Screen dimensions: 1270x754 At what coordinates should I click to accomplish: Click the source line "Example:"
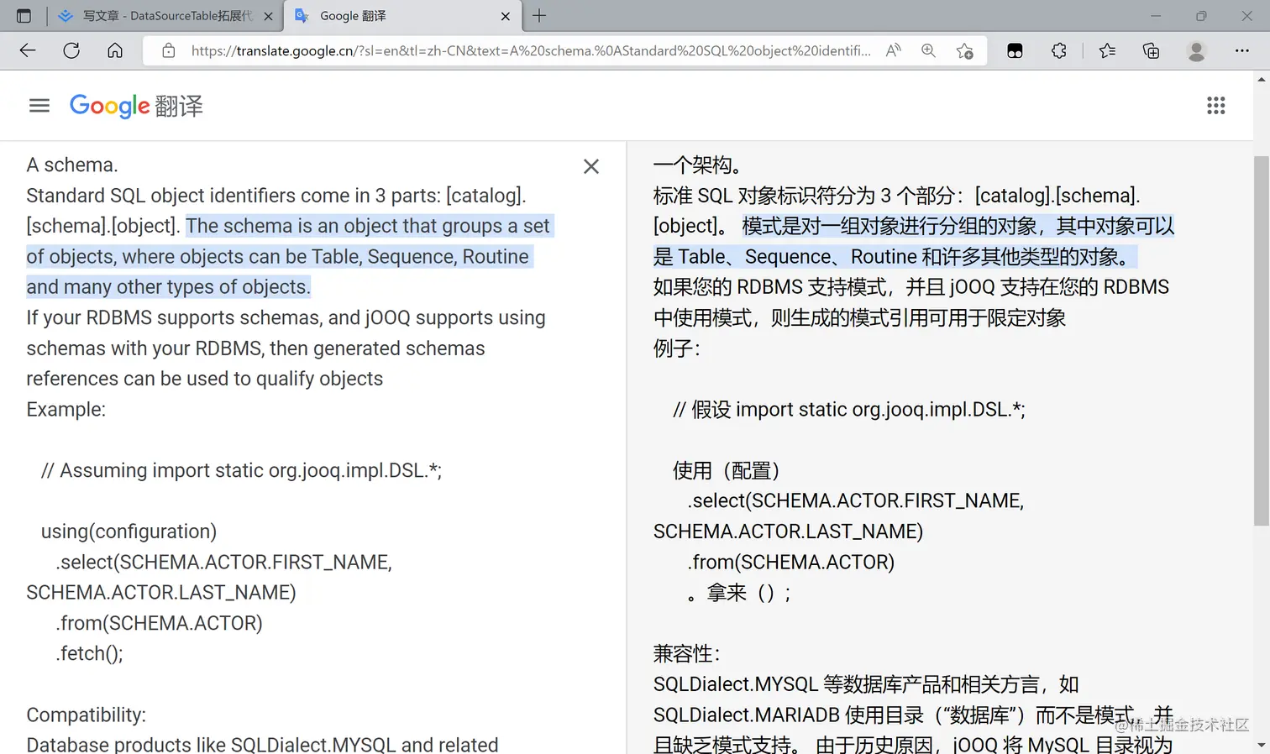66,409
